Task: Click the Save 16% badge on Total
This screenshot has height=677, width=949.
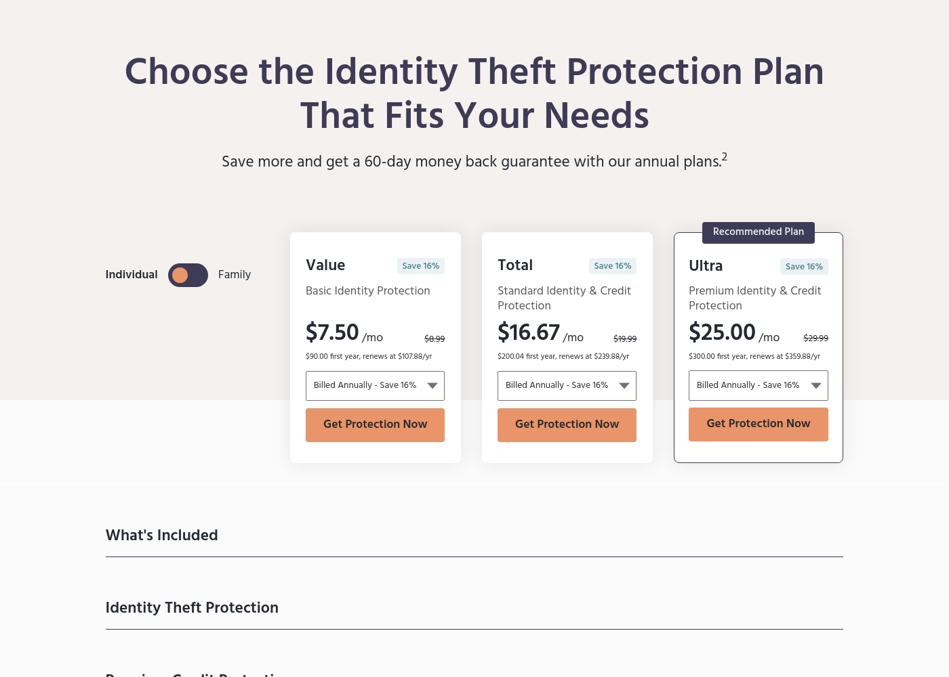Action: tap(613, 266)
